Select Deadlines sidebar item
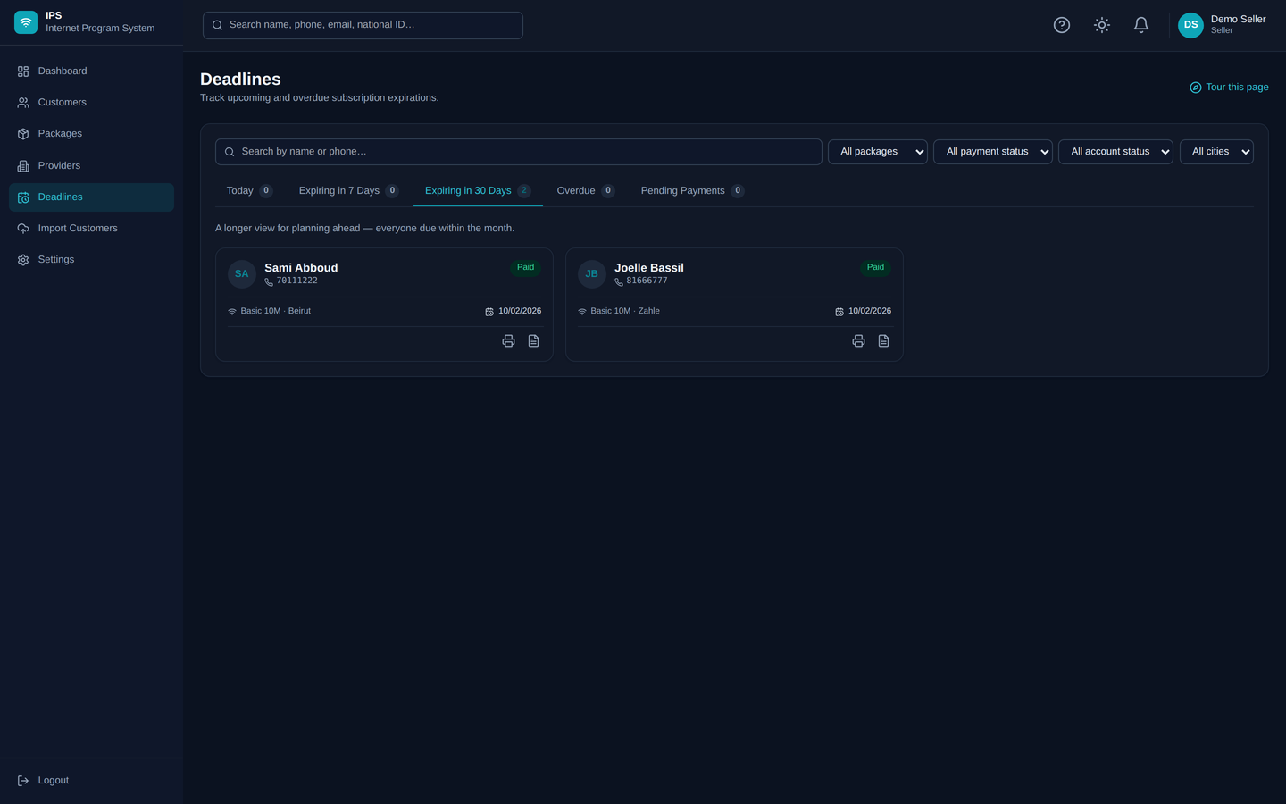 click(x=91, y=197)
